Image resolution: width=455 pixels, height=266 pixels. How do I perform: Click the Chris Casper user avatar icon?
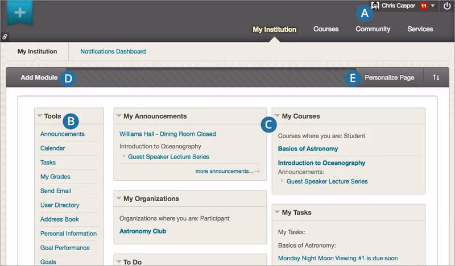(x=375, y=6)
